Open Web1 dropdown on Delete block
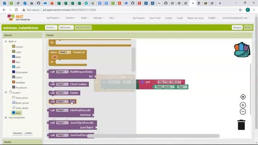 pos(62,93)
